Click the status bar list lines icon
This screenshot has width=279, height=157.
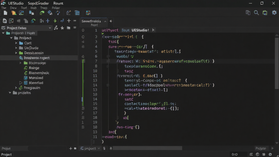251,154
